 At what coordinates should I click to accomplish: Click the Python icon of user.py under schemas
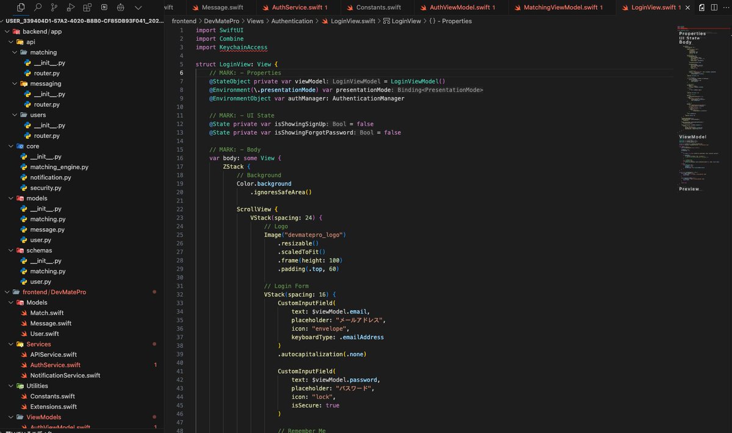(24, 282)
